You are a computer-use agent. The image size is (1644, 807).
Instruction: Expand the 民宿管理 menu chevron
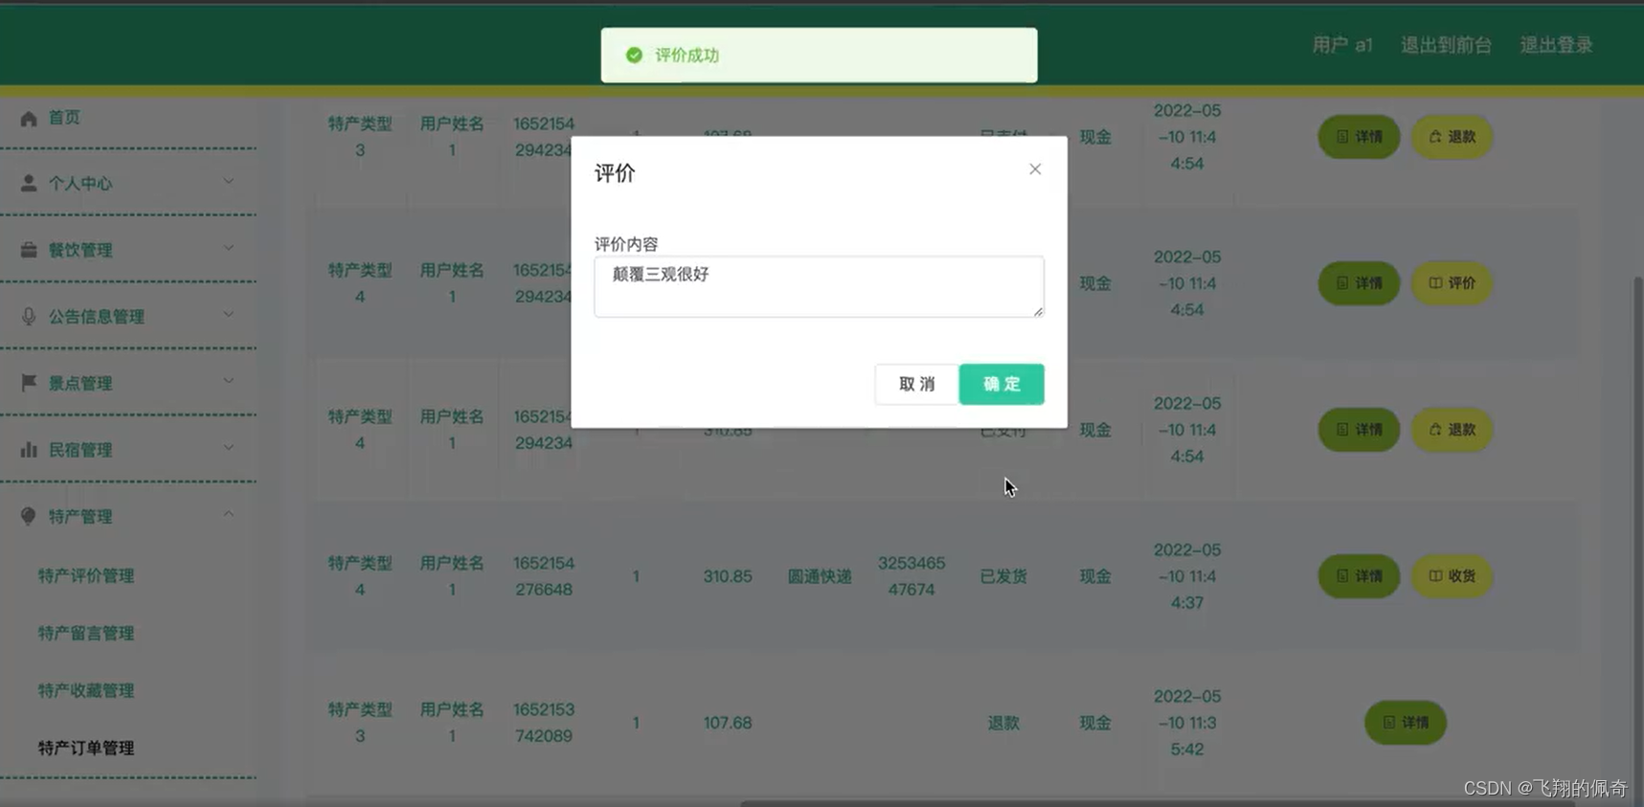[x=228, y=447]
